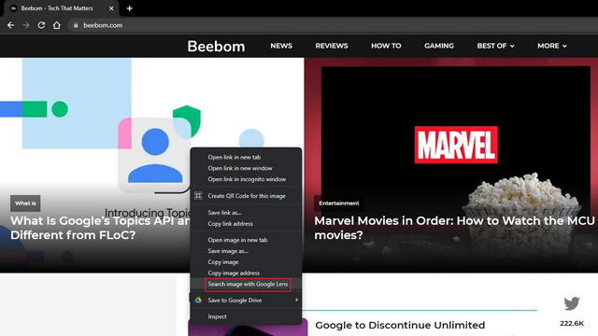Click the browser forward arrow
598x336 pixels.
pos(26,25)
